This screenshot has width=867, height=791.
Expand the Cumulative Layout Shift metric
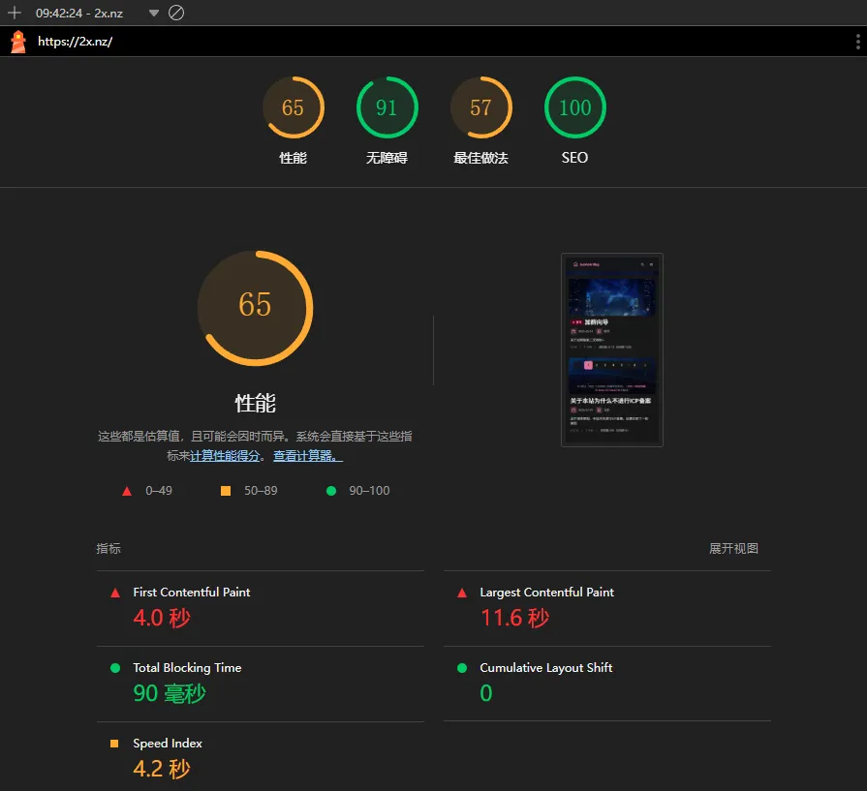pos(545,668)
